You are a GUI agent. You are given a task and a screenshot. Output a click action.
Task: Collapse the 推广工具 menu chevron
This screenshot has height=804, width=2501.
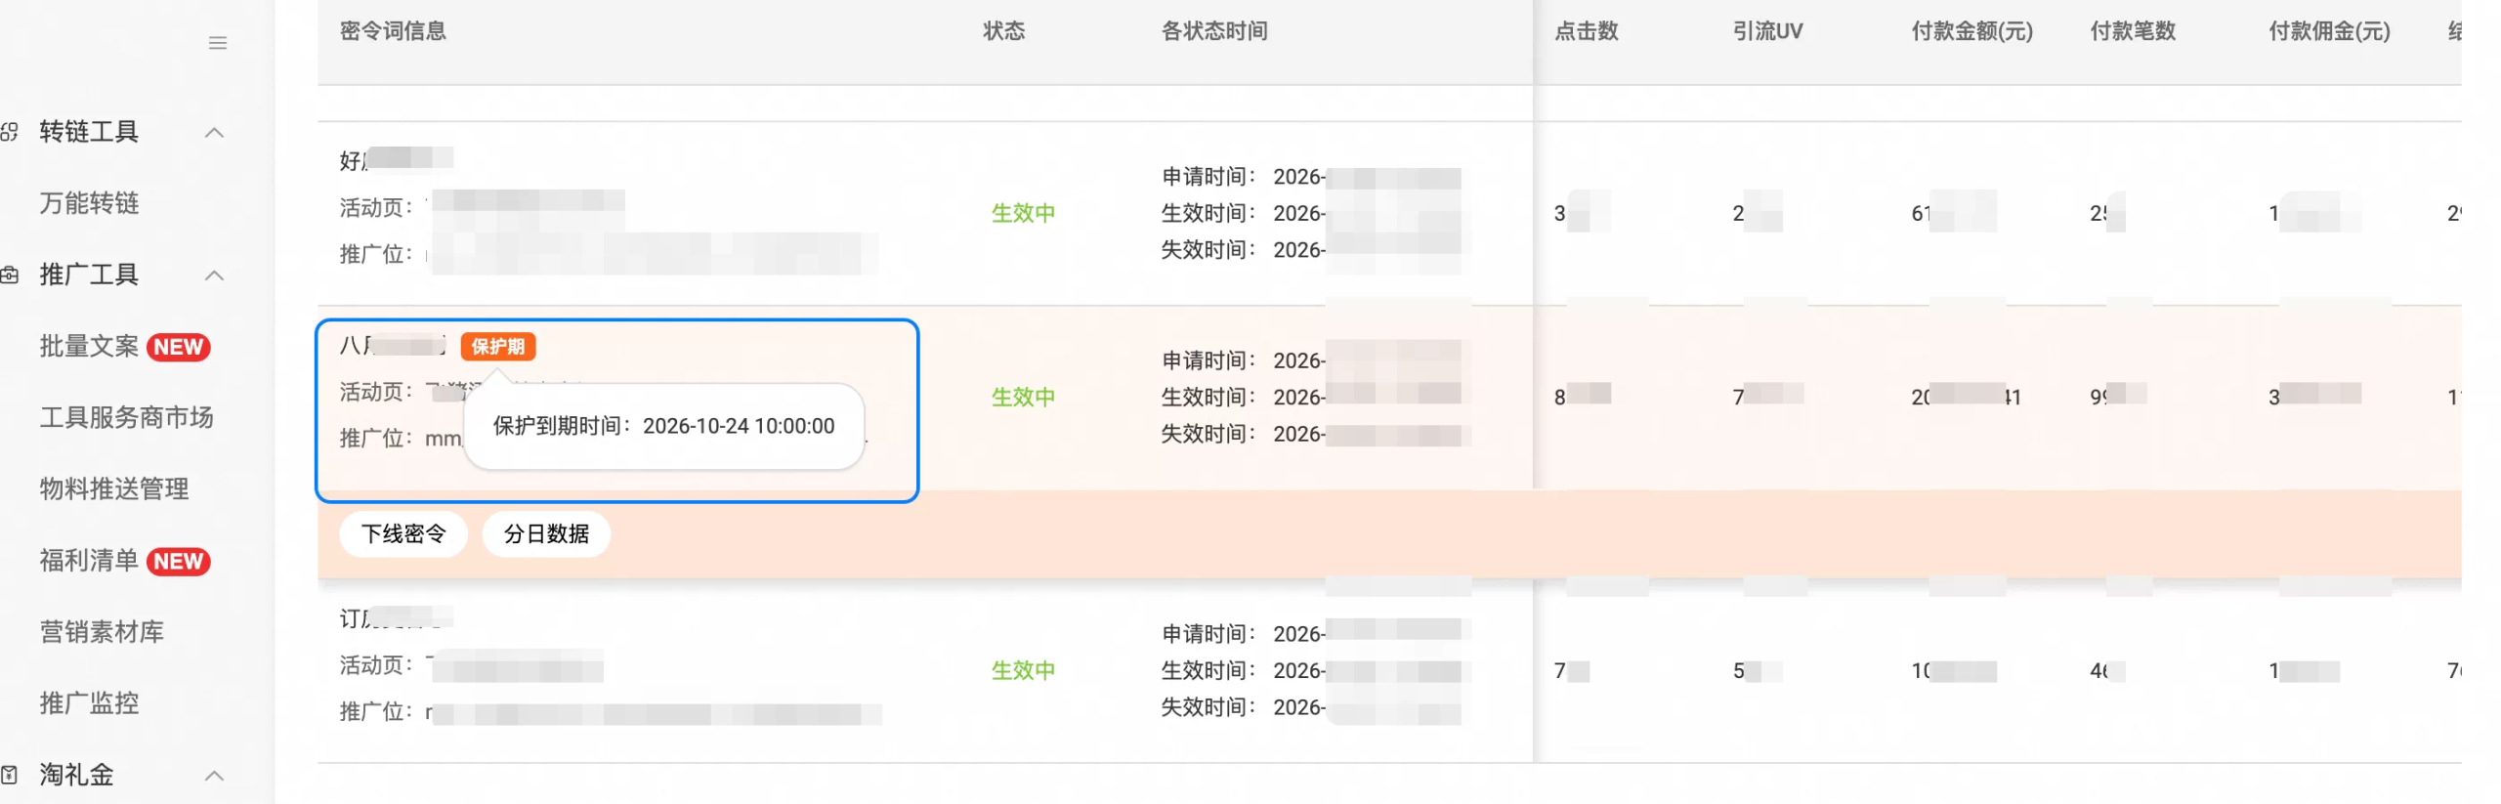[x=215, y=275]
